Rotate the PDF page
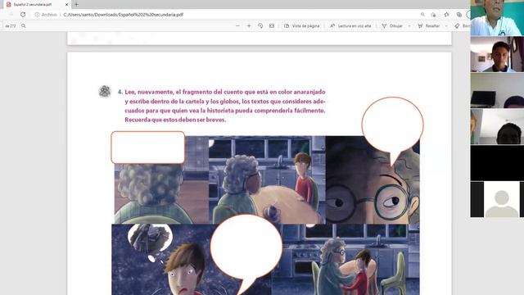This screenshot has width=524, height=295. tap(260, 25)
